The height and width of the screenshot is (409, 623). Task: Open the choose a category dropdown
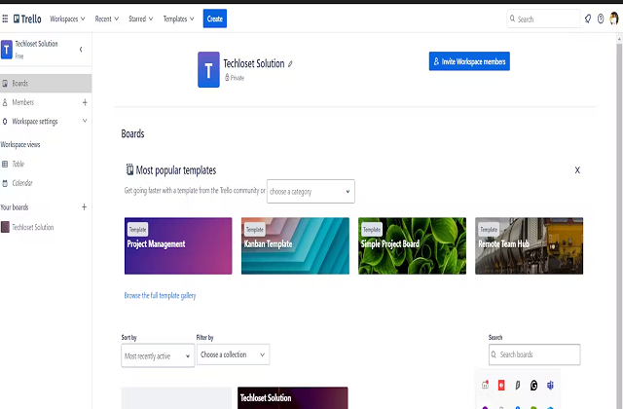(x=311, y=192)
